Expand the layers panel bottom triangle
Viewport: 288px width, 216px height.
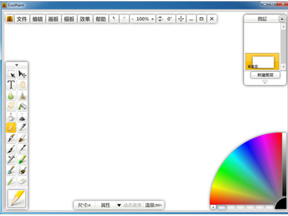[x=265, y=82]
